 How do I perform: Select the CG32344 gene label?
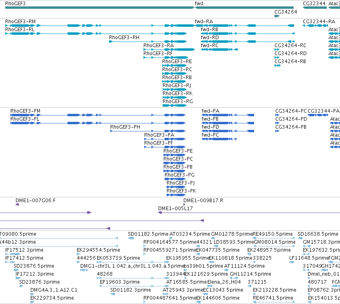314,4
